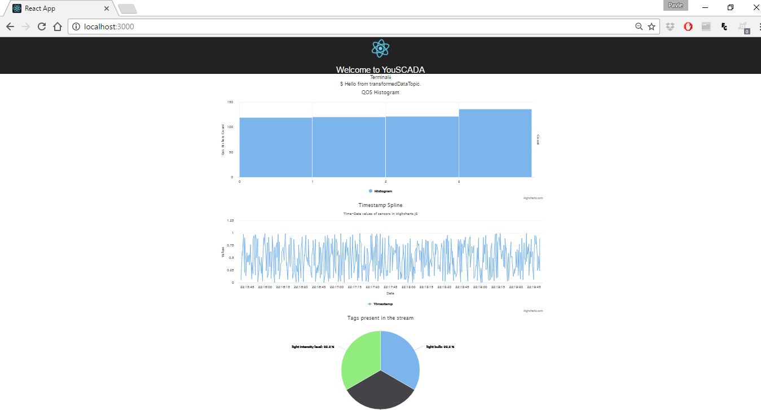Image resolution: width=761 pixels, height=410 pixels.
Task: Click the 22:17:00 time axis label
Action: 336,287
